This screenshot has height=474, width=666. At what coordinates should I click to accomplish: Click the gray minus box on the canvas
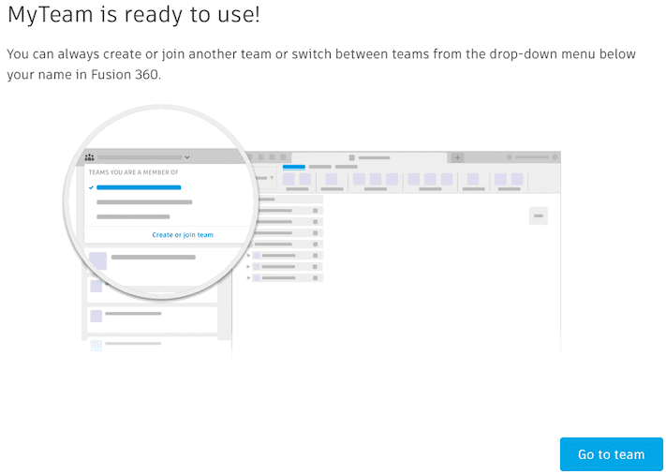(538, 216)
